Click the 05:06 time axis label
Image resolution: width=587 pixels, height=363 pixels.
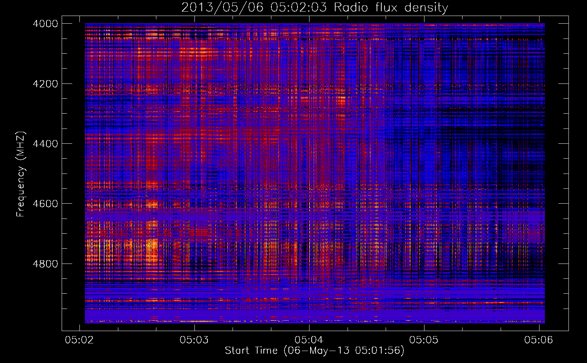pyautogui.click(x=539, y=340)
